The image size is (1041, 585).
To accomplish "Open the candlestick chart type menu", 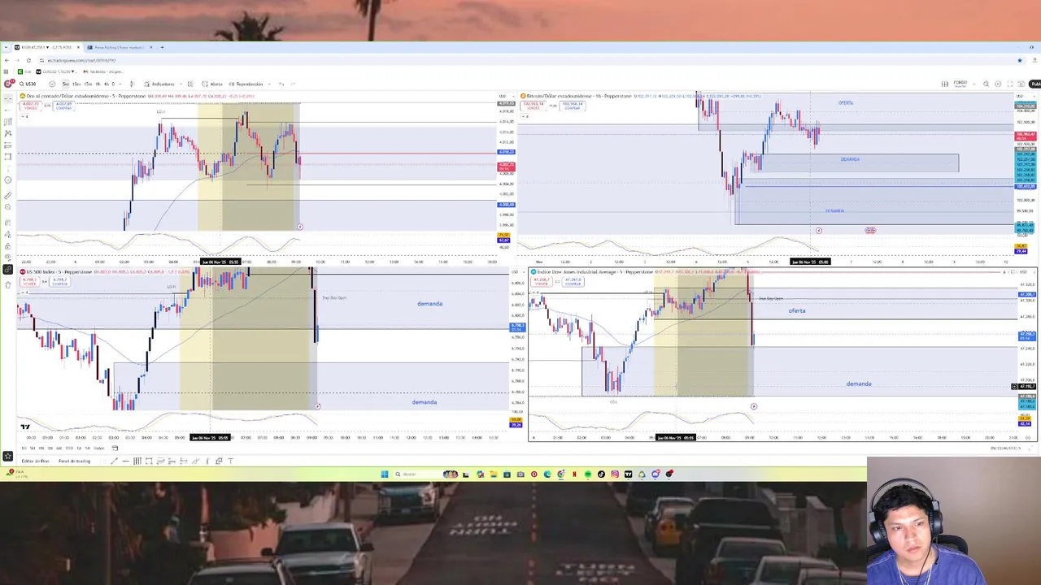I will [132, 84].
